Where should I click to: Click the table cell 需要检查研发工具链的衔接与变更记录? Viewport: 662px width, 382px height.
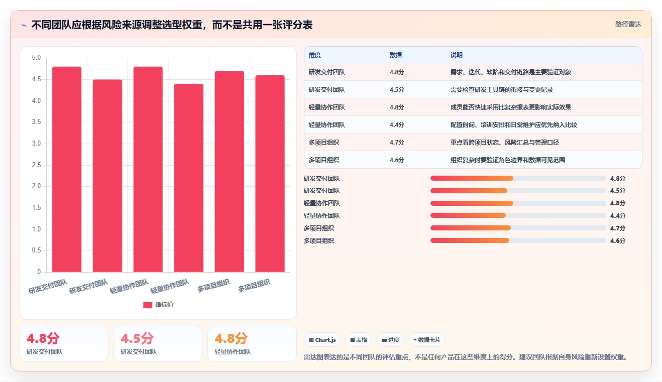click(502, 90)
